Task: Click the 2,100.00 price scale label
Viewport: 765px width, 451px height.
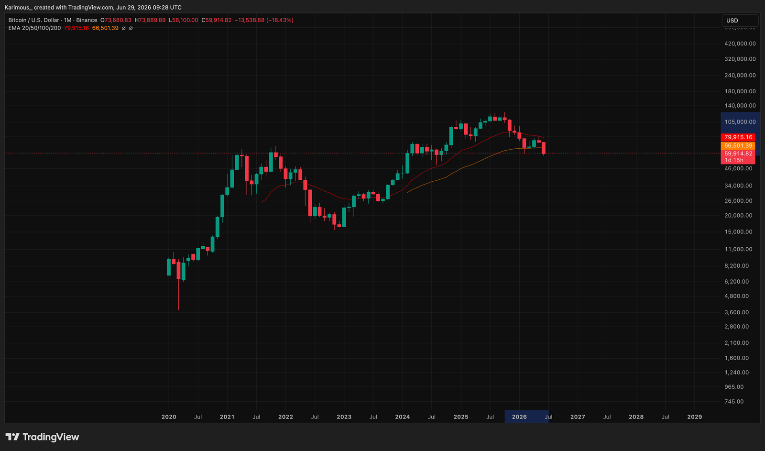Action: tap(737, 343)
